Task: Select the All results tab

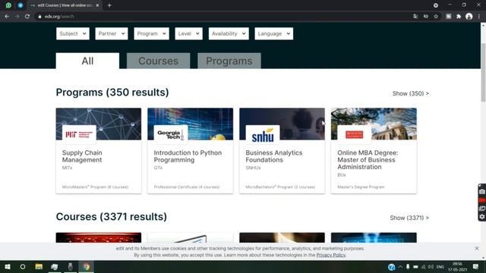Action: [x=87, y=61]
